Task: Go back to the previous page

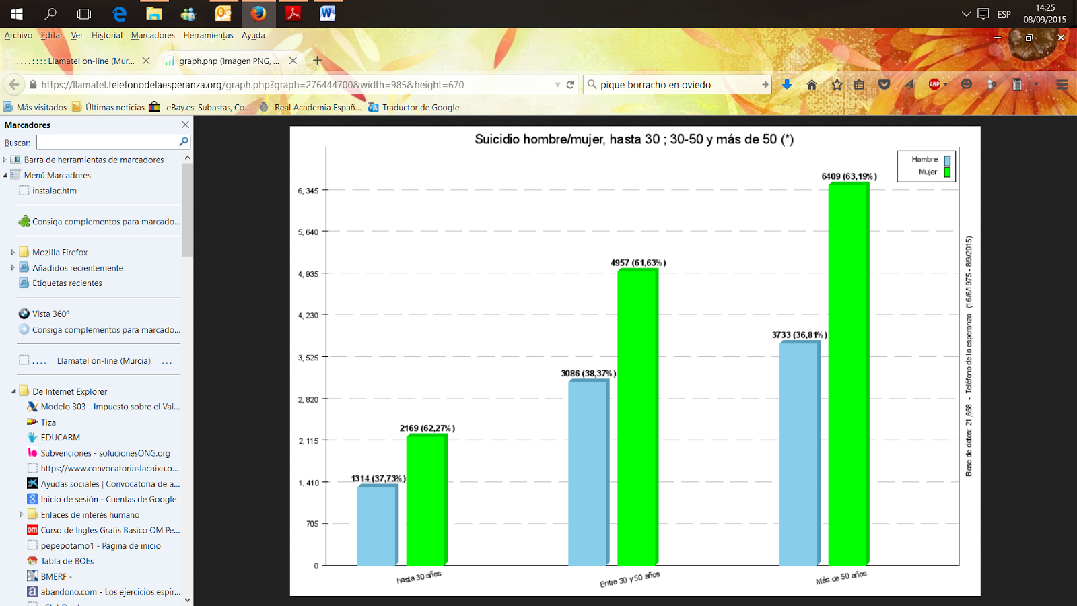Action: click(x=13, y=84)
